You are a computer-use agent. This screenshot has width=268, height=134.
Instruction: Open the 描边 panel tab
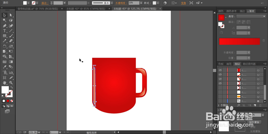pos(242,11)
